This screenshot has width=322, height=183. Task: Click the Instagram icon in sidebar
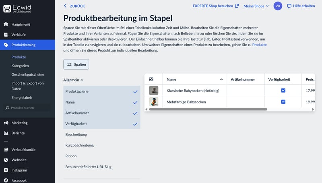6,170
